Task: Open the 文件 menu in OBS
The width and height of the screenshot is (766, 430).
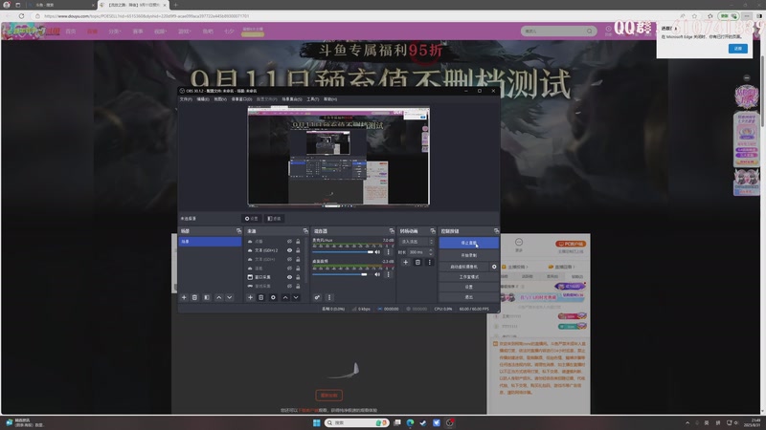Action: click(x=186, y=99)
